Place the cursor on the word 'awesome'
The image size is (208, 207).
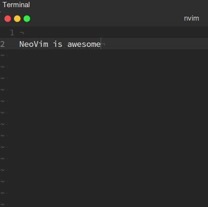click(x=84, y=44)
